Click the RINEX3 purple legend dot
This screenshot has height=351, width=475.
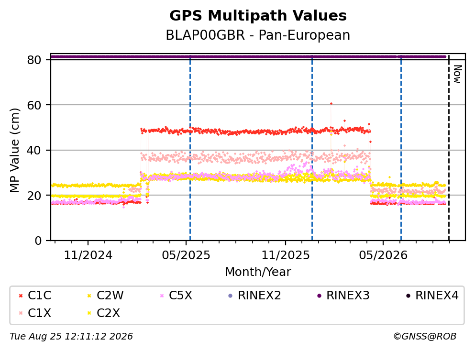point(319,296)
